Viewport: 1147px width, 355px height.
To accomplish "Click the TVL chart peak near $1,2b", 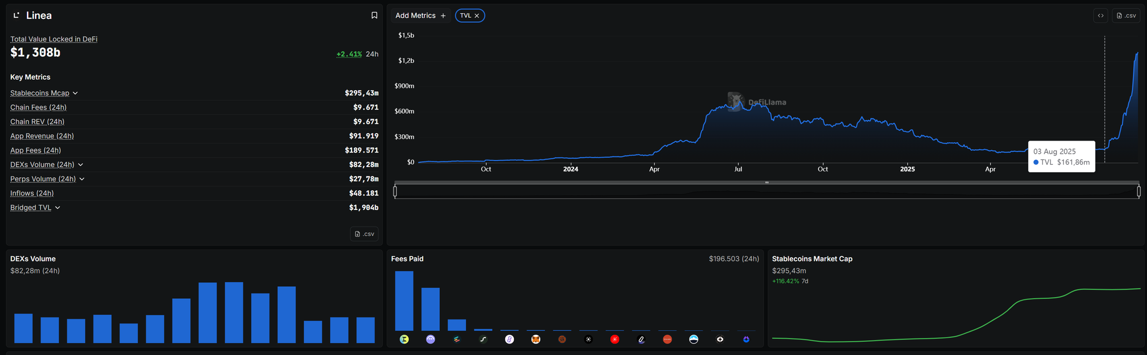I will (x=1137, y=54).
